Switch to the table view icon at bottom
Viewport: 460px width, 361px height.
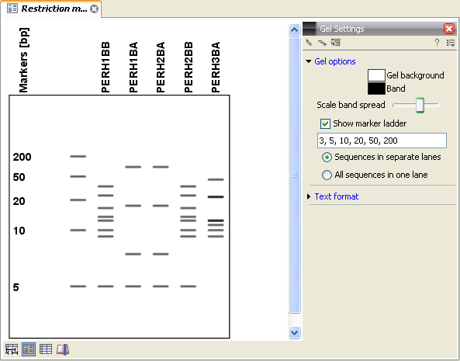46,349
